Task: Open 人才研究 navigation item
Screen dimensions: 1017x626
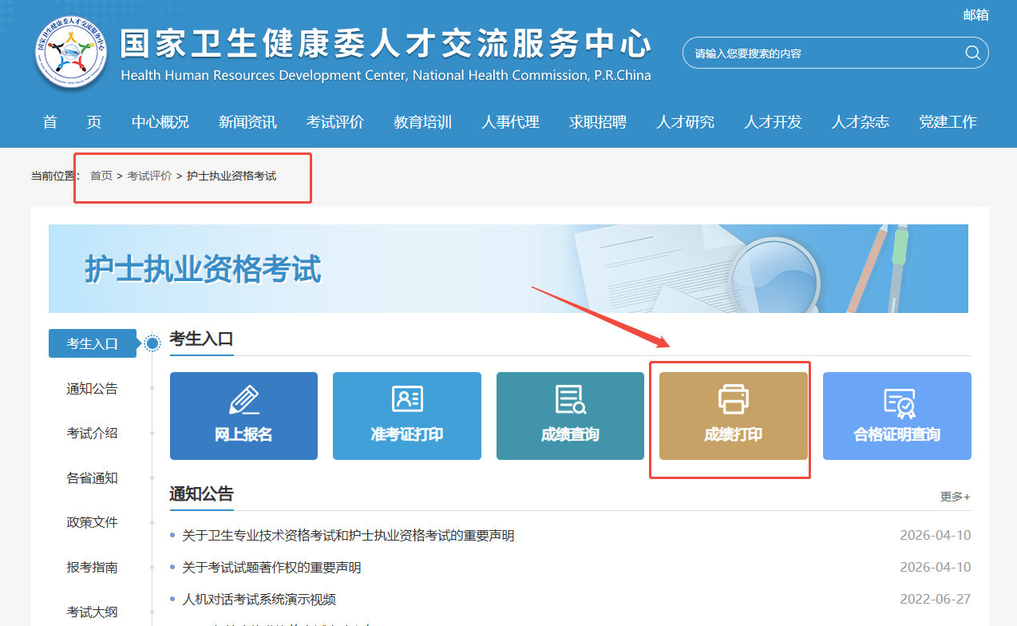Action: pyautogui.click(x=686, y=122)
